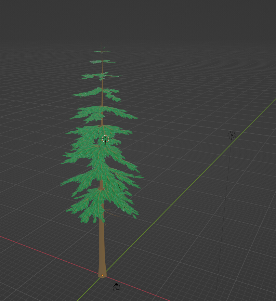
Task: Click the 3D cursor crosshair on the tree
Action: [x=105, y=139]
